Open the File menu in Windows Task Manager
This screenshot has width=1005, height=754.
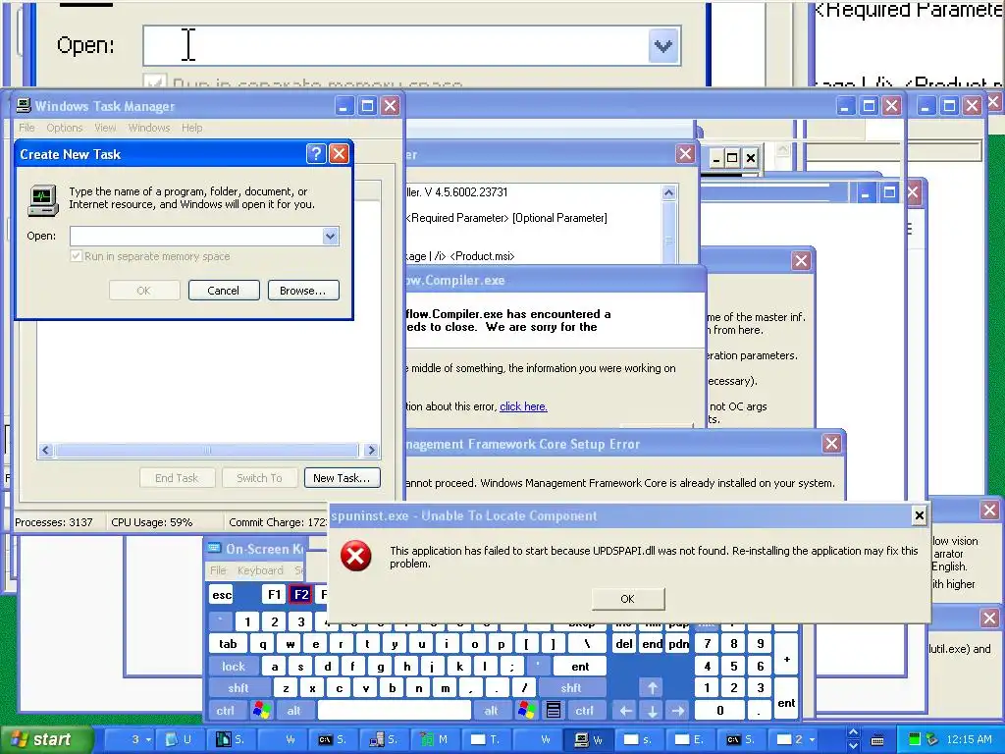coord(26,128)
